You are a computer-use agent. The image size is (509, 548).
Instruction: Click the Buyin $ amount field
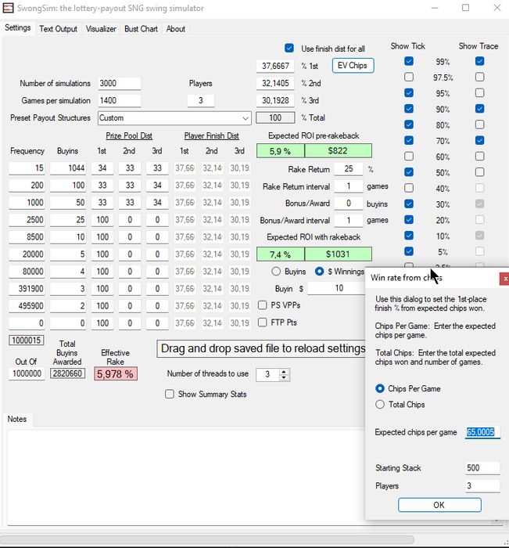pyautogui.click(x=336, y=288)
